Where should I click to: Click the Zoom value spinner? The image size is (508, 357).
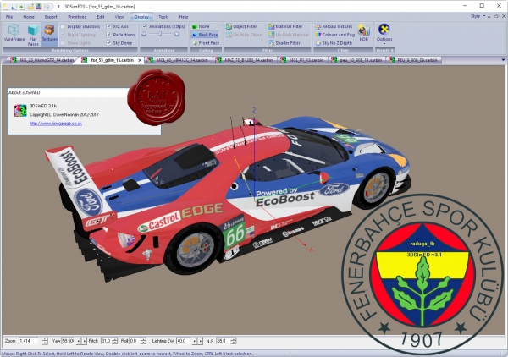(x=45, y=341)
